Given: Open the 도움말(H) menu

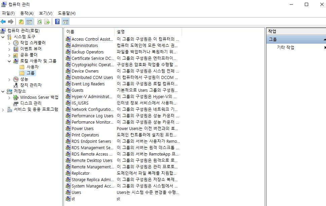Looking at the screenshot, I should (67, 13).
